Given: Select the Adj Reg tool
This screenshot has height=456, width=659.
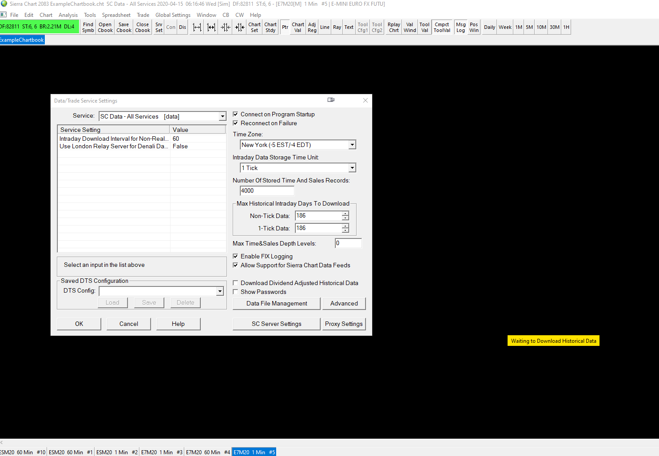Looking at the screenshot, I should click(x=312, y=28).
